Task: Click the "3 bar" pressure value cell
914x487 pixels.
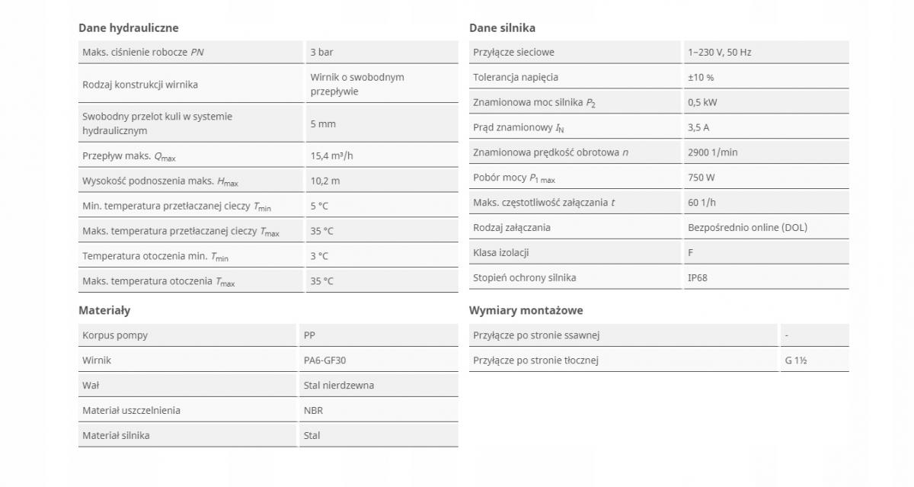Action: (321, 53)
